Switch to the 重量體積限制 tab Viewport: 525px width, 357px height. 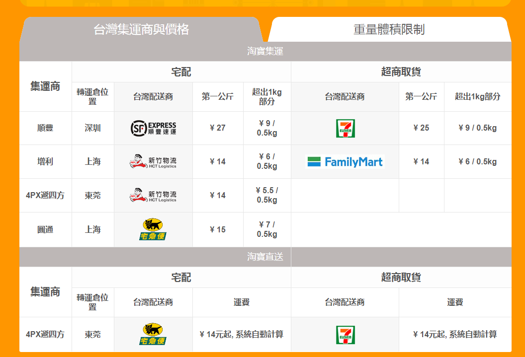[389, 29]
